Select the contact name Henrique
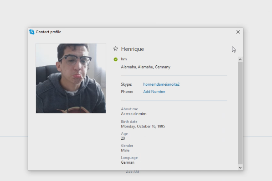The image size is (272, 181). point(133,49)
